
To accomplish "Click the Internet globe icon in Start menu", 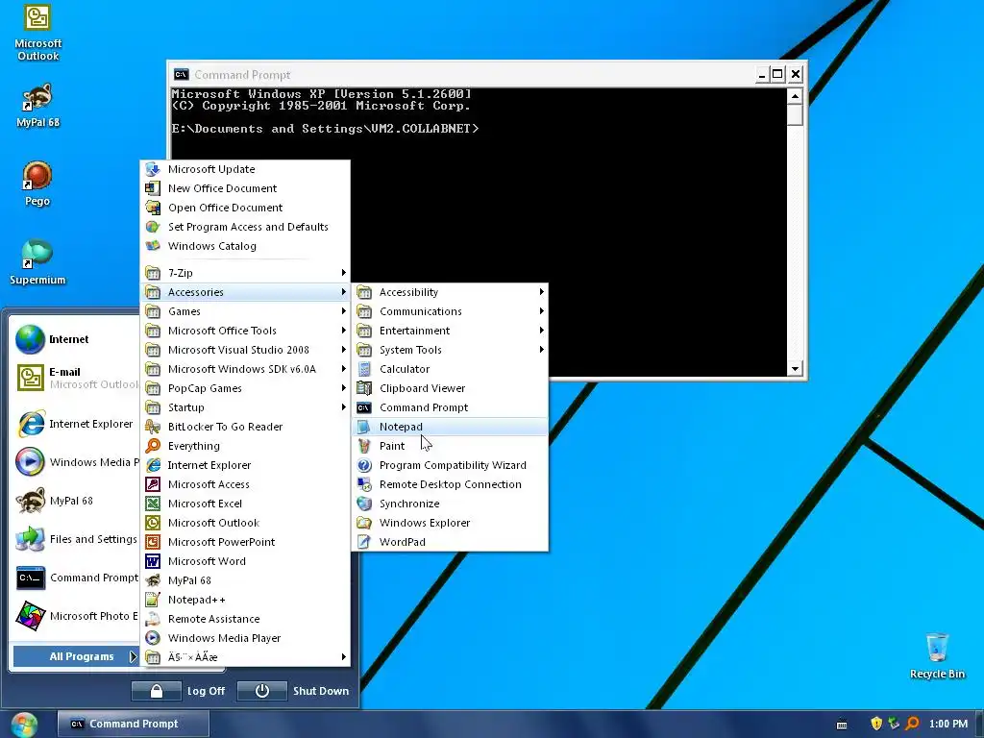I will point(30,339).
